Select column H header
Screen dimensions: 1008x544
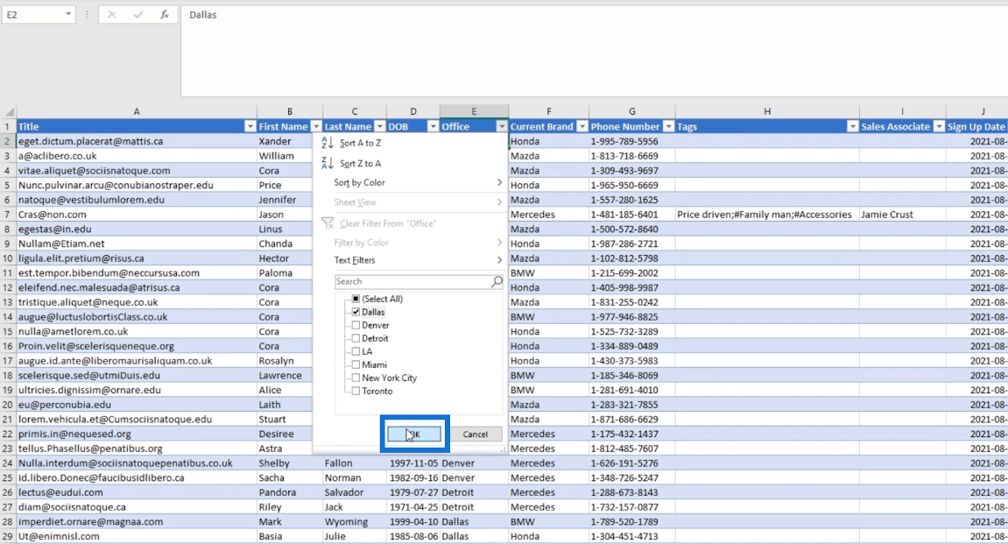coord(767,112)
